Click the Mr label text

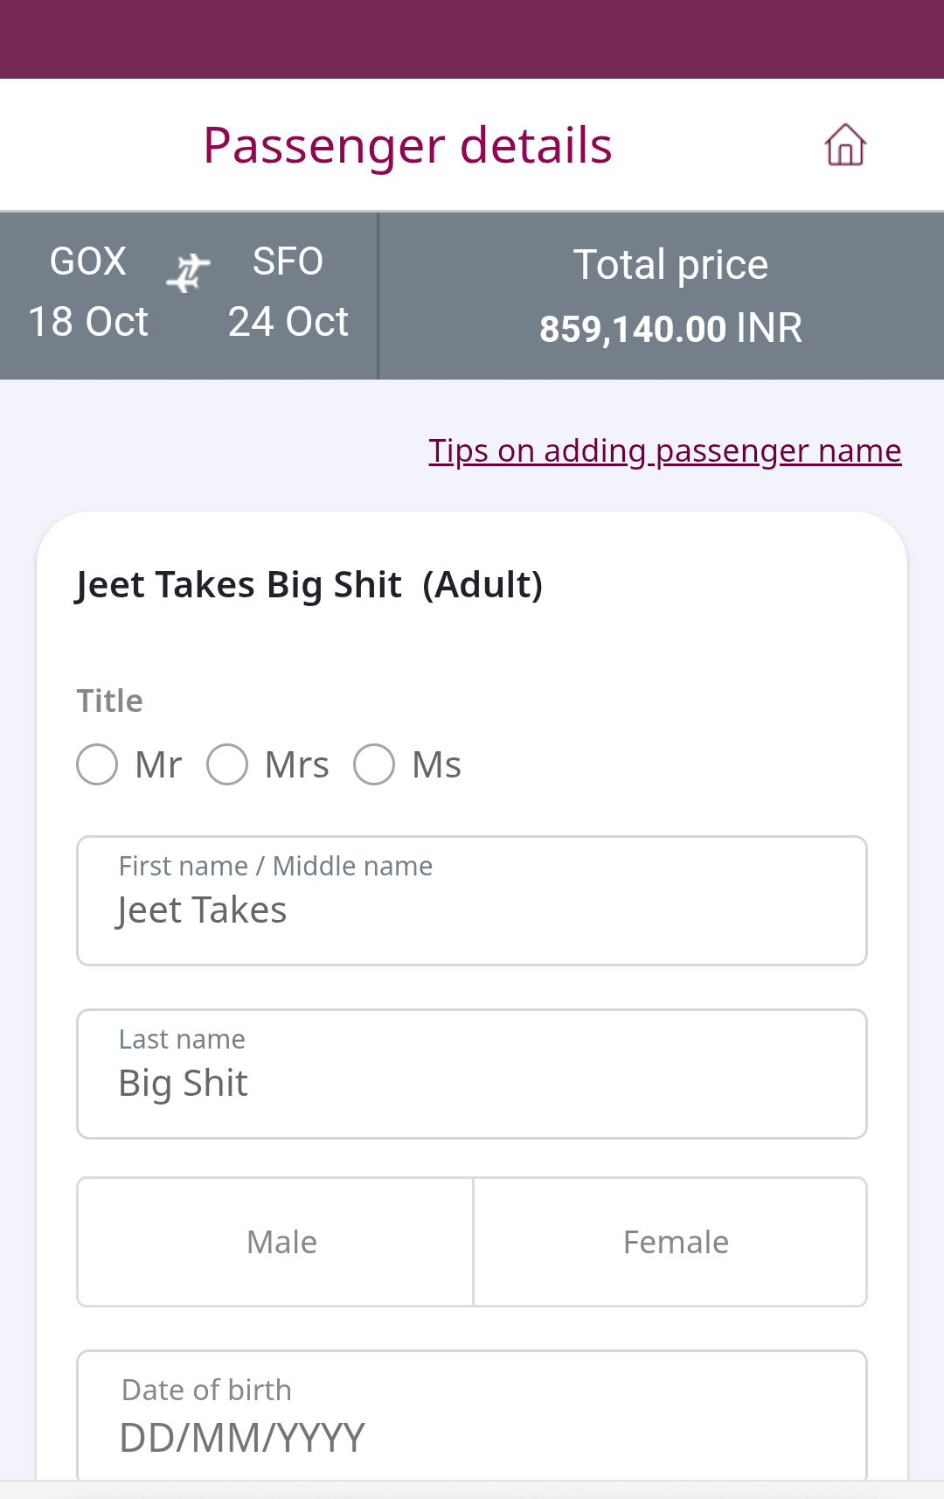click(x=158, y=765)
